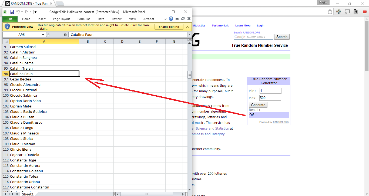Select cell with Cojocariu Daniela

(x=44, y=155)
